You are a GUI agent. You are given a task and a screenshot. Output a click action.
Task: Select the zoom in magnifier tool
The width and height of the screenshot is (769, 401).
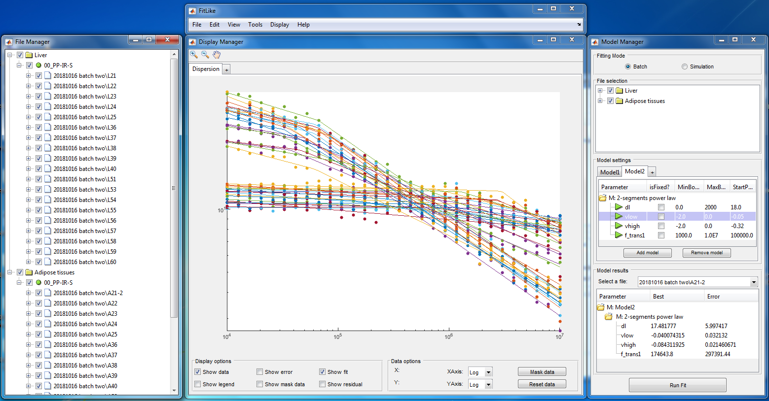194,55
